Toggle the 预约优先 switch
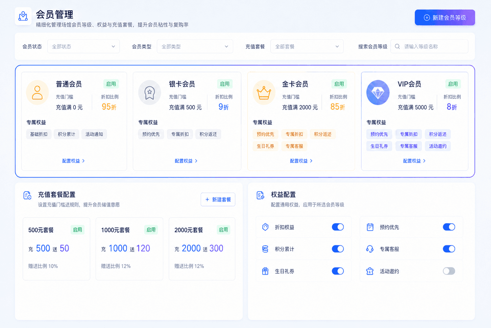This screenshot has width=491, height=328. coord(449,227)
